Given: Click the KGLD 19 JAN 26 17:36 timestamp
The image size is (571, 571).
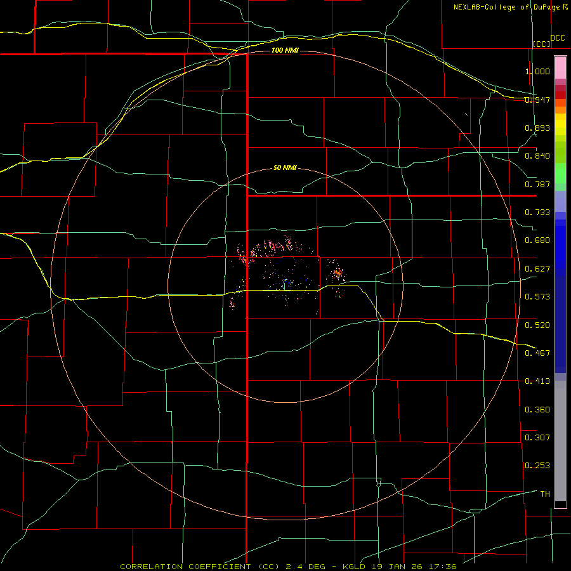Looking at the screenshot, I should (400, 567).
